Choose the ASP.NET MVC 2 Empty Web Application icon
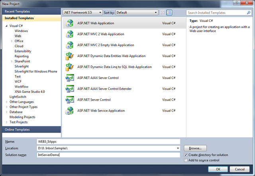 (x=70, y=45)
